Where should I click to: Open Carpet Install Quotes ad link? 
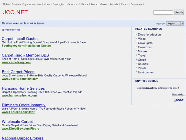tap(20, 39)
